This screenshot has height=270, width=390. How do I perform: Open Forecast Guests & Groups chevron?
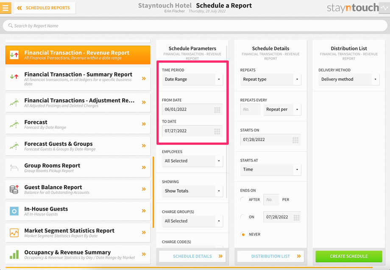[x=144, y=146]
